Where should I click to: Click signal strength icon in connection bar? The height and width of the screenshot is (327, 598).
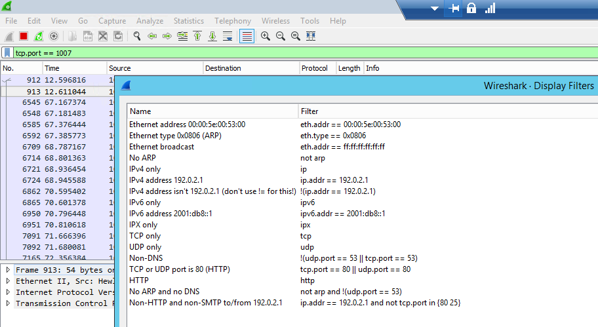(490, 8)
